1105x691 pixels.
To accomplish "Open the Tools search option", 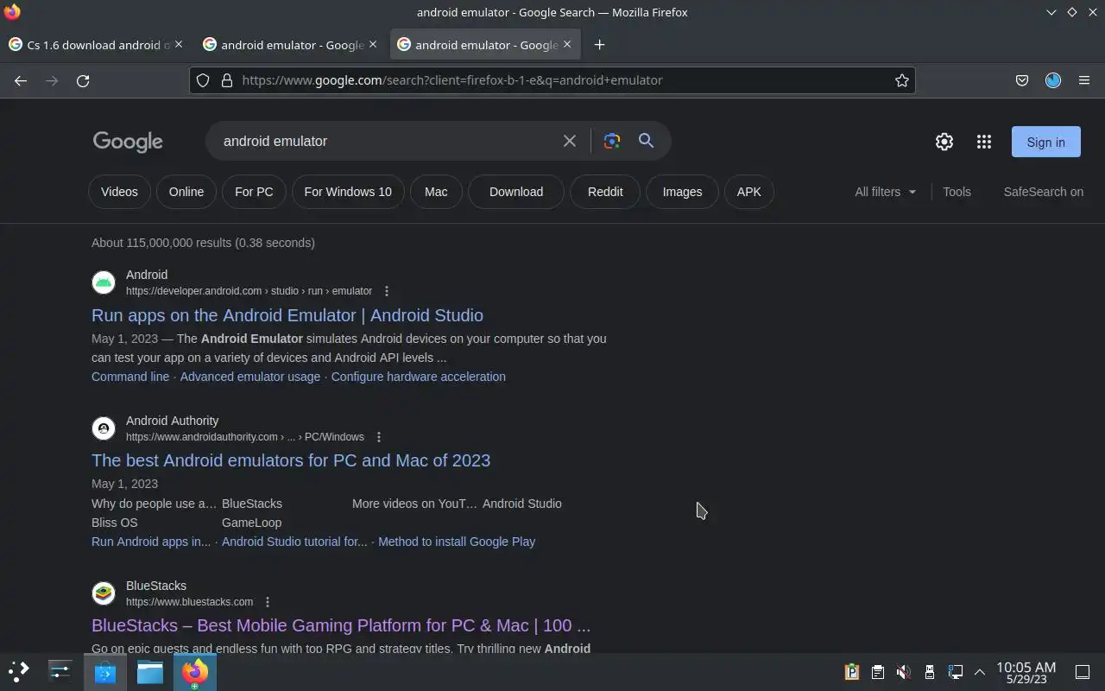I will coord(957,192).
